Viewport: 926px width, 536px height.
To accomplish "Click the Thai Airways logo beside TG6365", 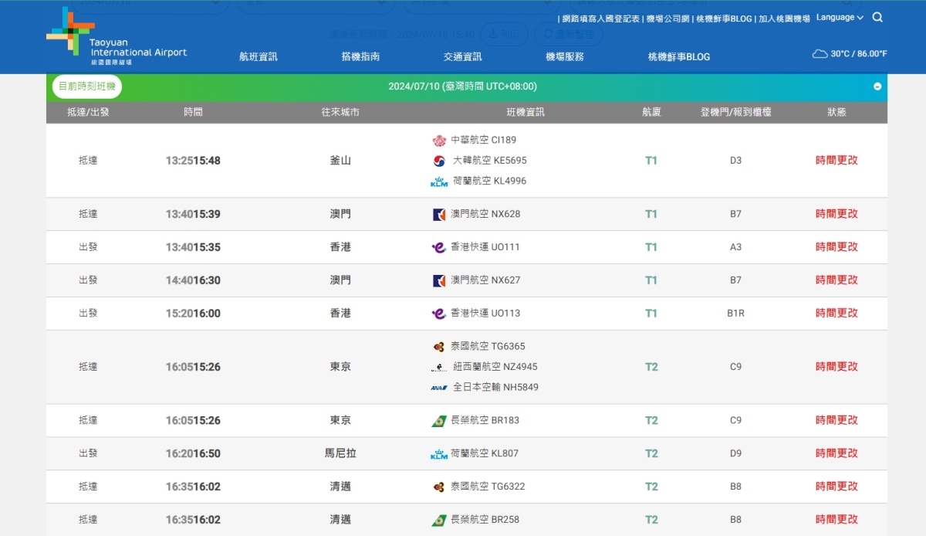I will 439,347.
